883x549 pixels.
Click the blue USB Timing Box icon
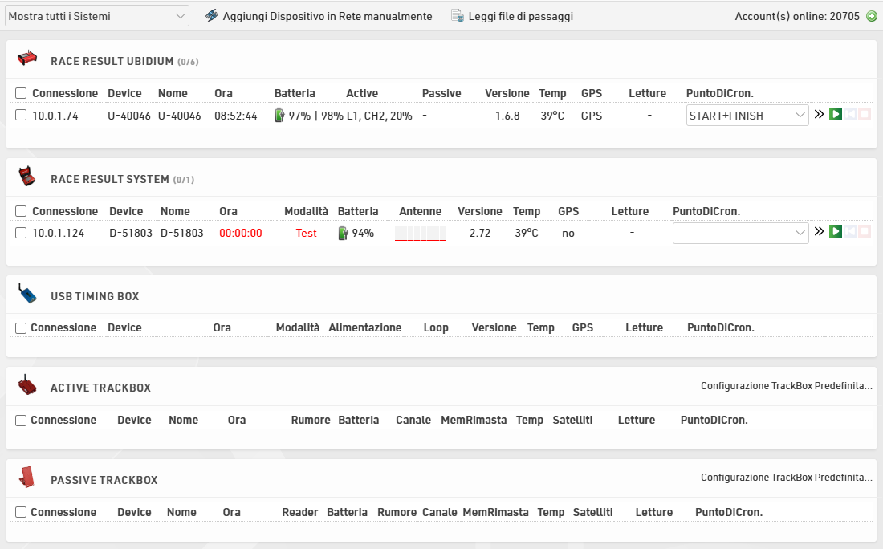coord(27,295)
